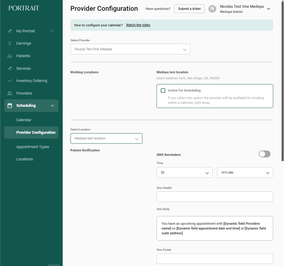Open the Calendar menu item

click(24, 120)
